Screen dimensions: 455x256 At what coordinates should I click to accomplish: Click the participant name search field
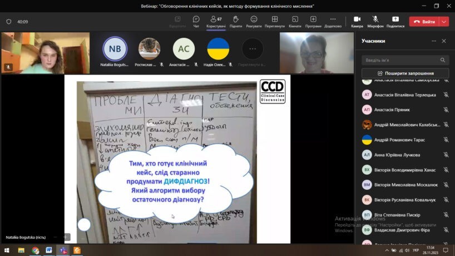click(400, 60)
